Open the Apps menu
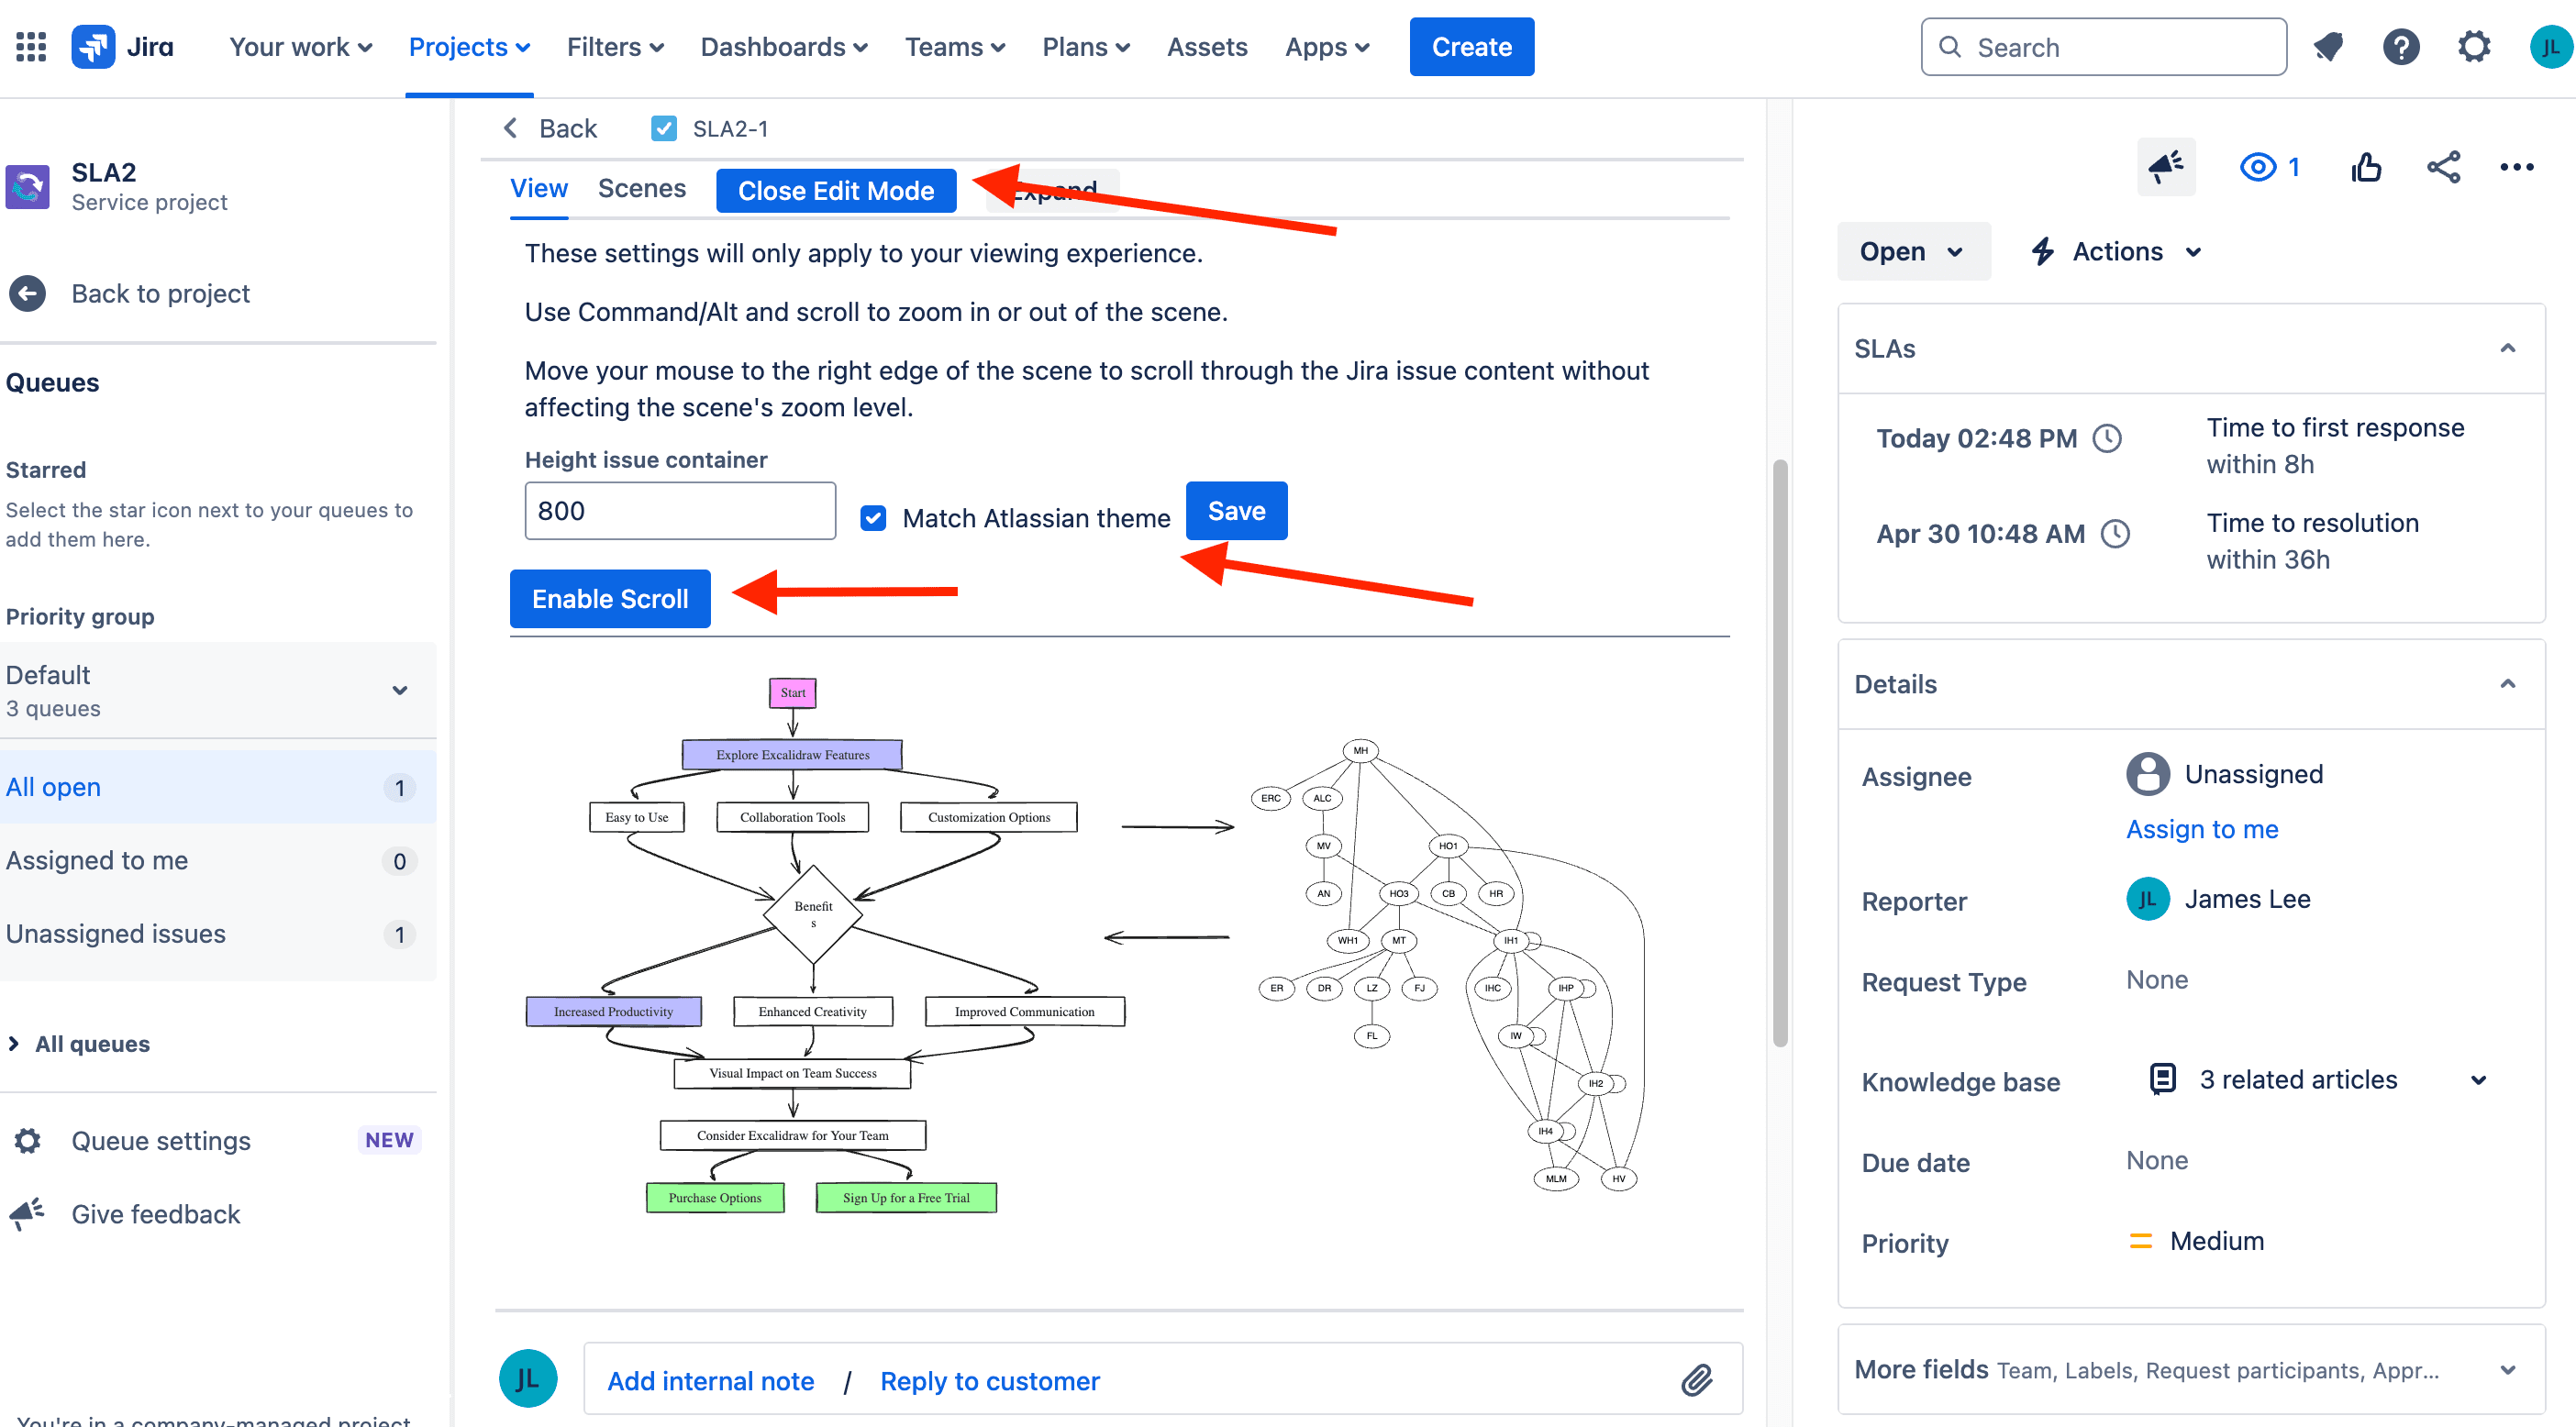 click(1327, 46)
